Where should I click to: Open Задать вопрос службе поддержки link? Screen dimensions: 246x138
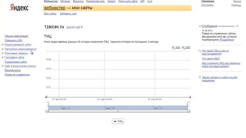(x=219, y=79)
